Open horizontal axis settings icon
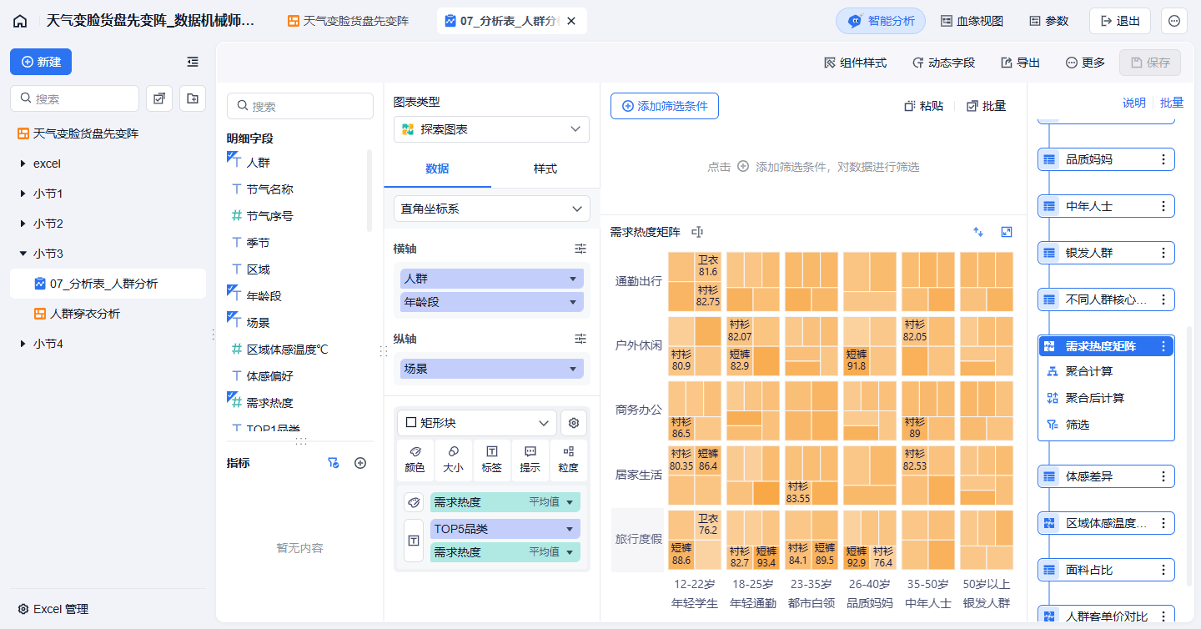 tap(580, 249)
